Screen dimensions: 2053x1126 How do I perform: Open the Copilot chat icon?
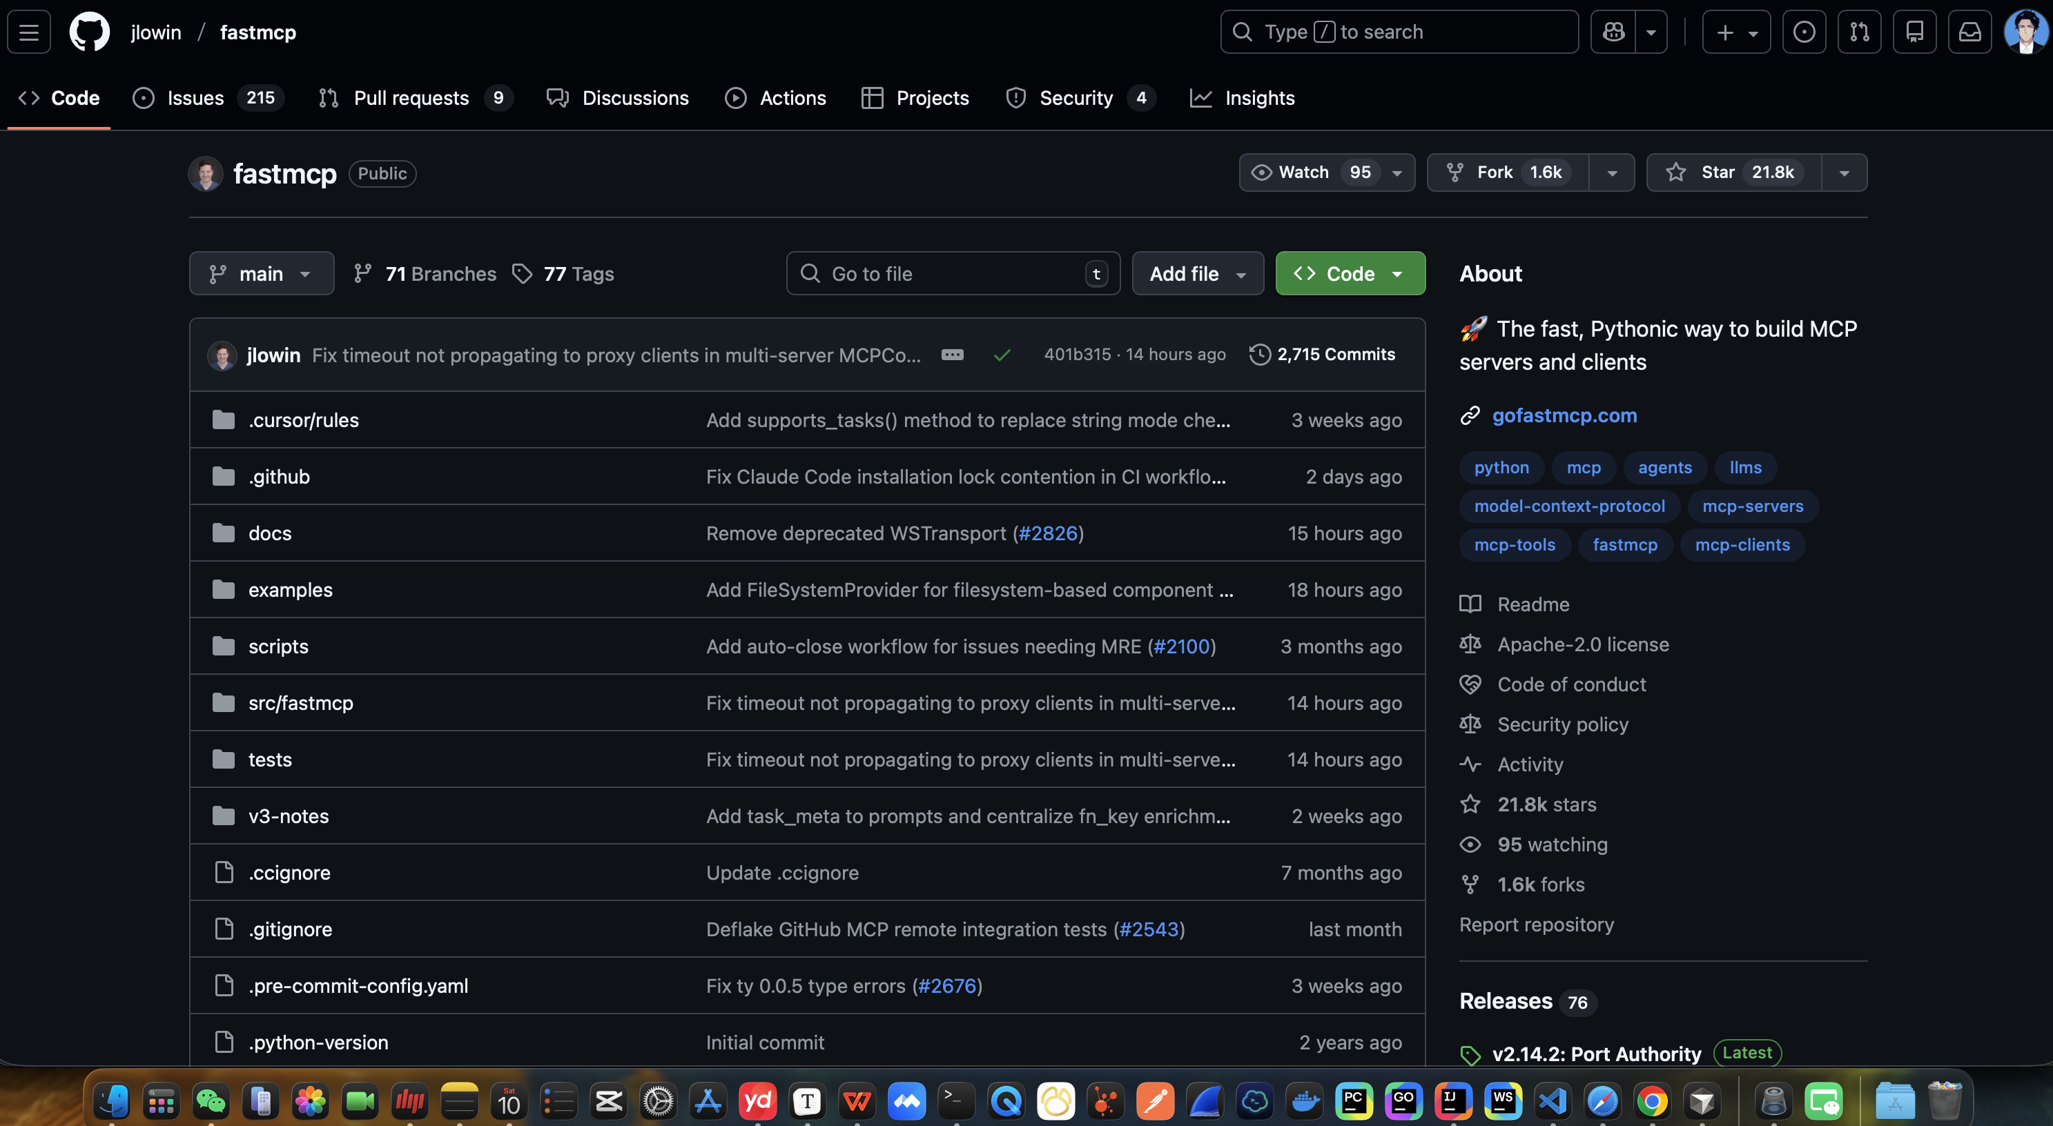point(1613,32)
